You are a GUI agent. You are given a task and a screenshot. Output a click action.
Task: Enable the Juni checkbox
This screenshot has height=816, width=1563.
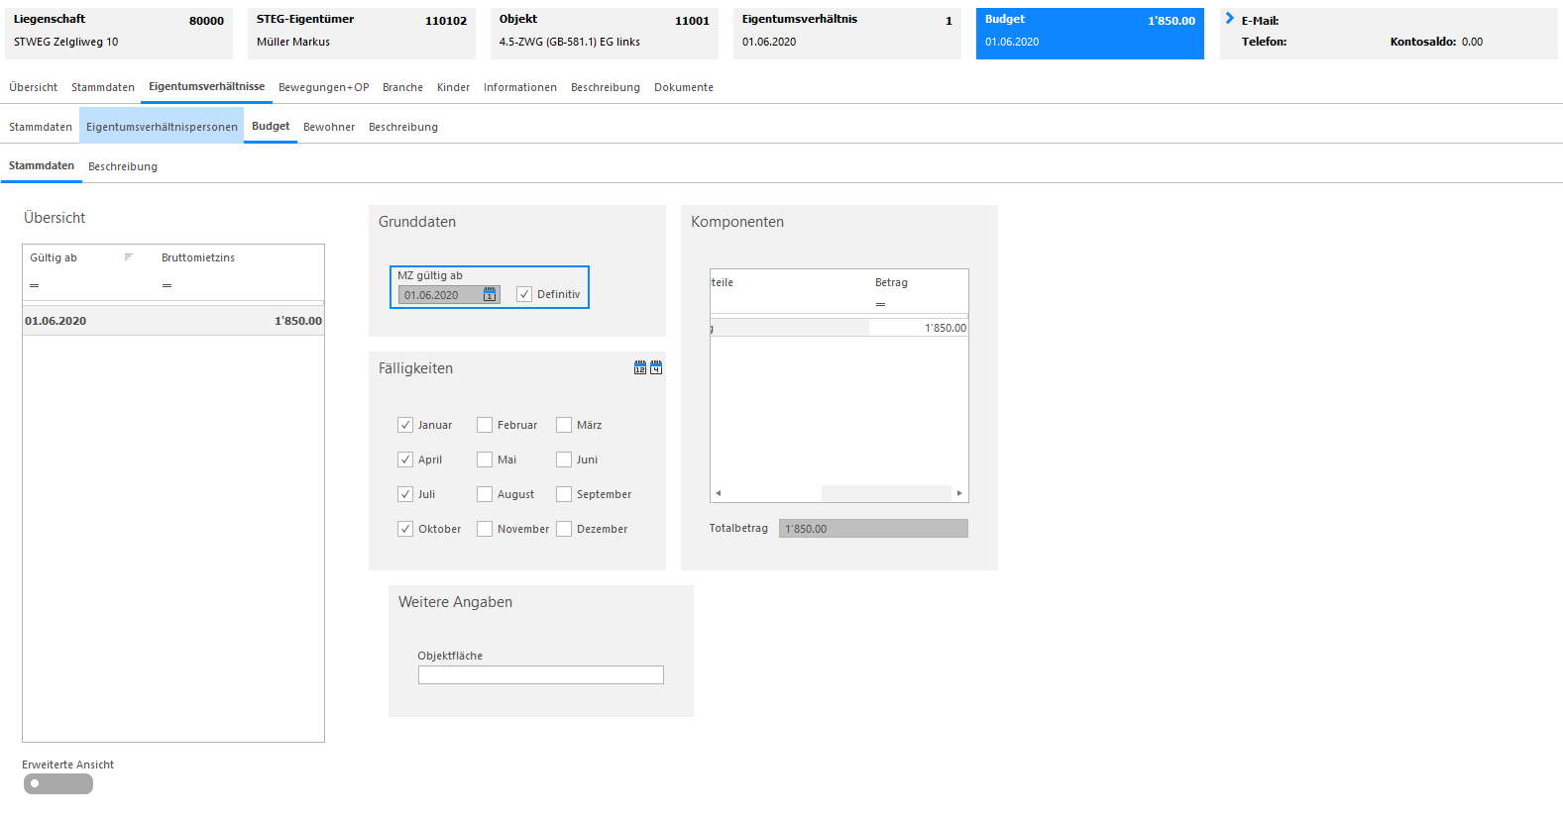(564, 459)
